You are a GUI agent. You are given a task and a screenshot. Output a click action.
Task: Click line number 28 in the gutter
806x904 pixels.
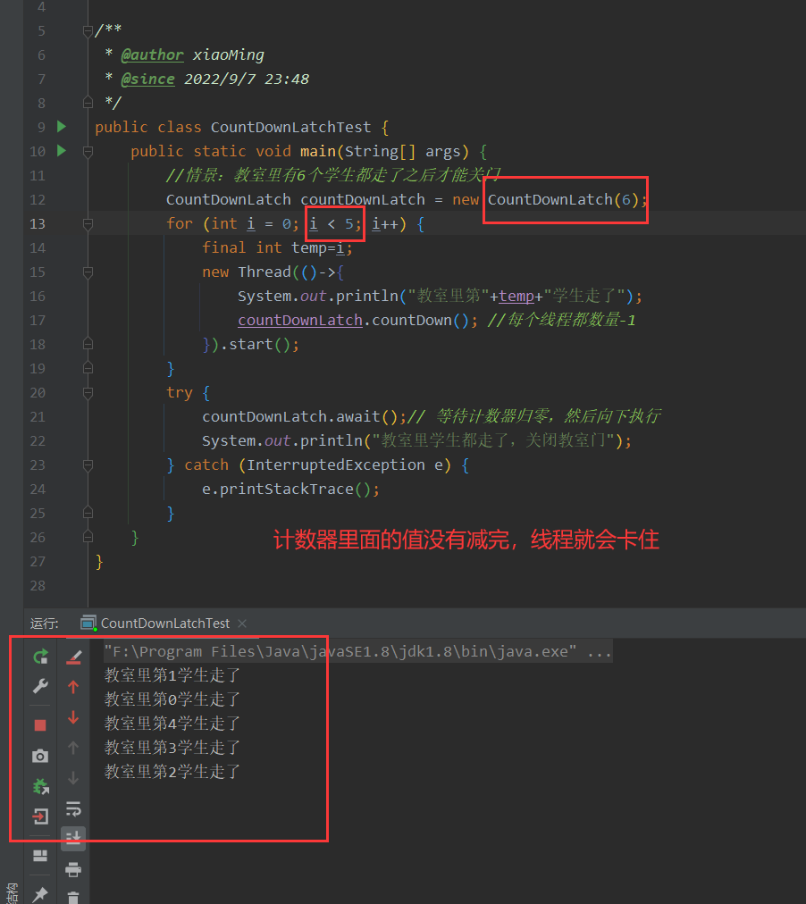click(x=38, y=586)
